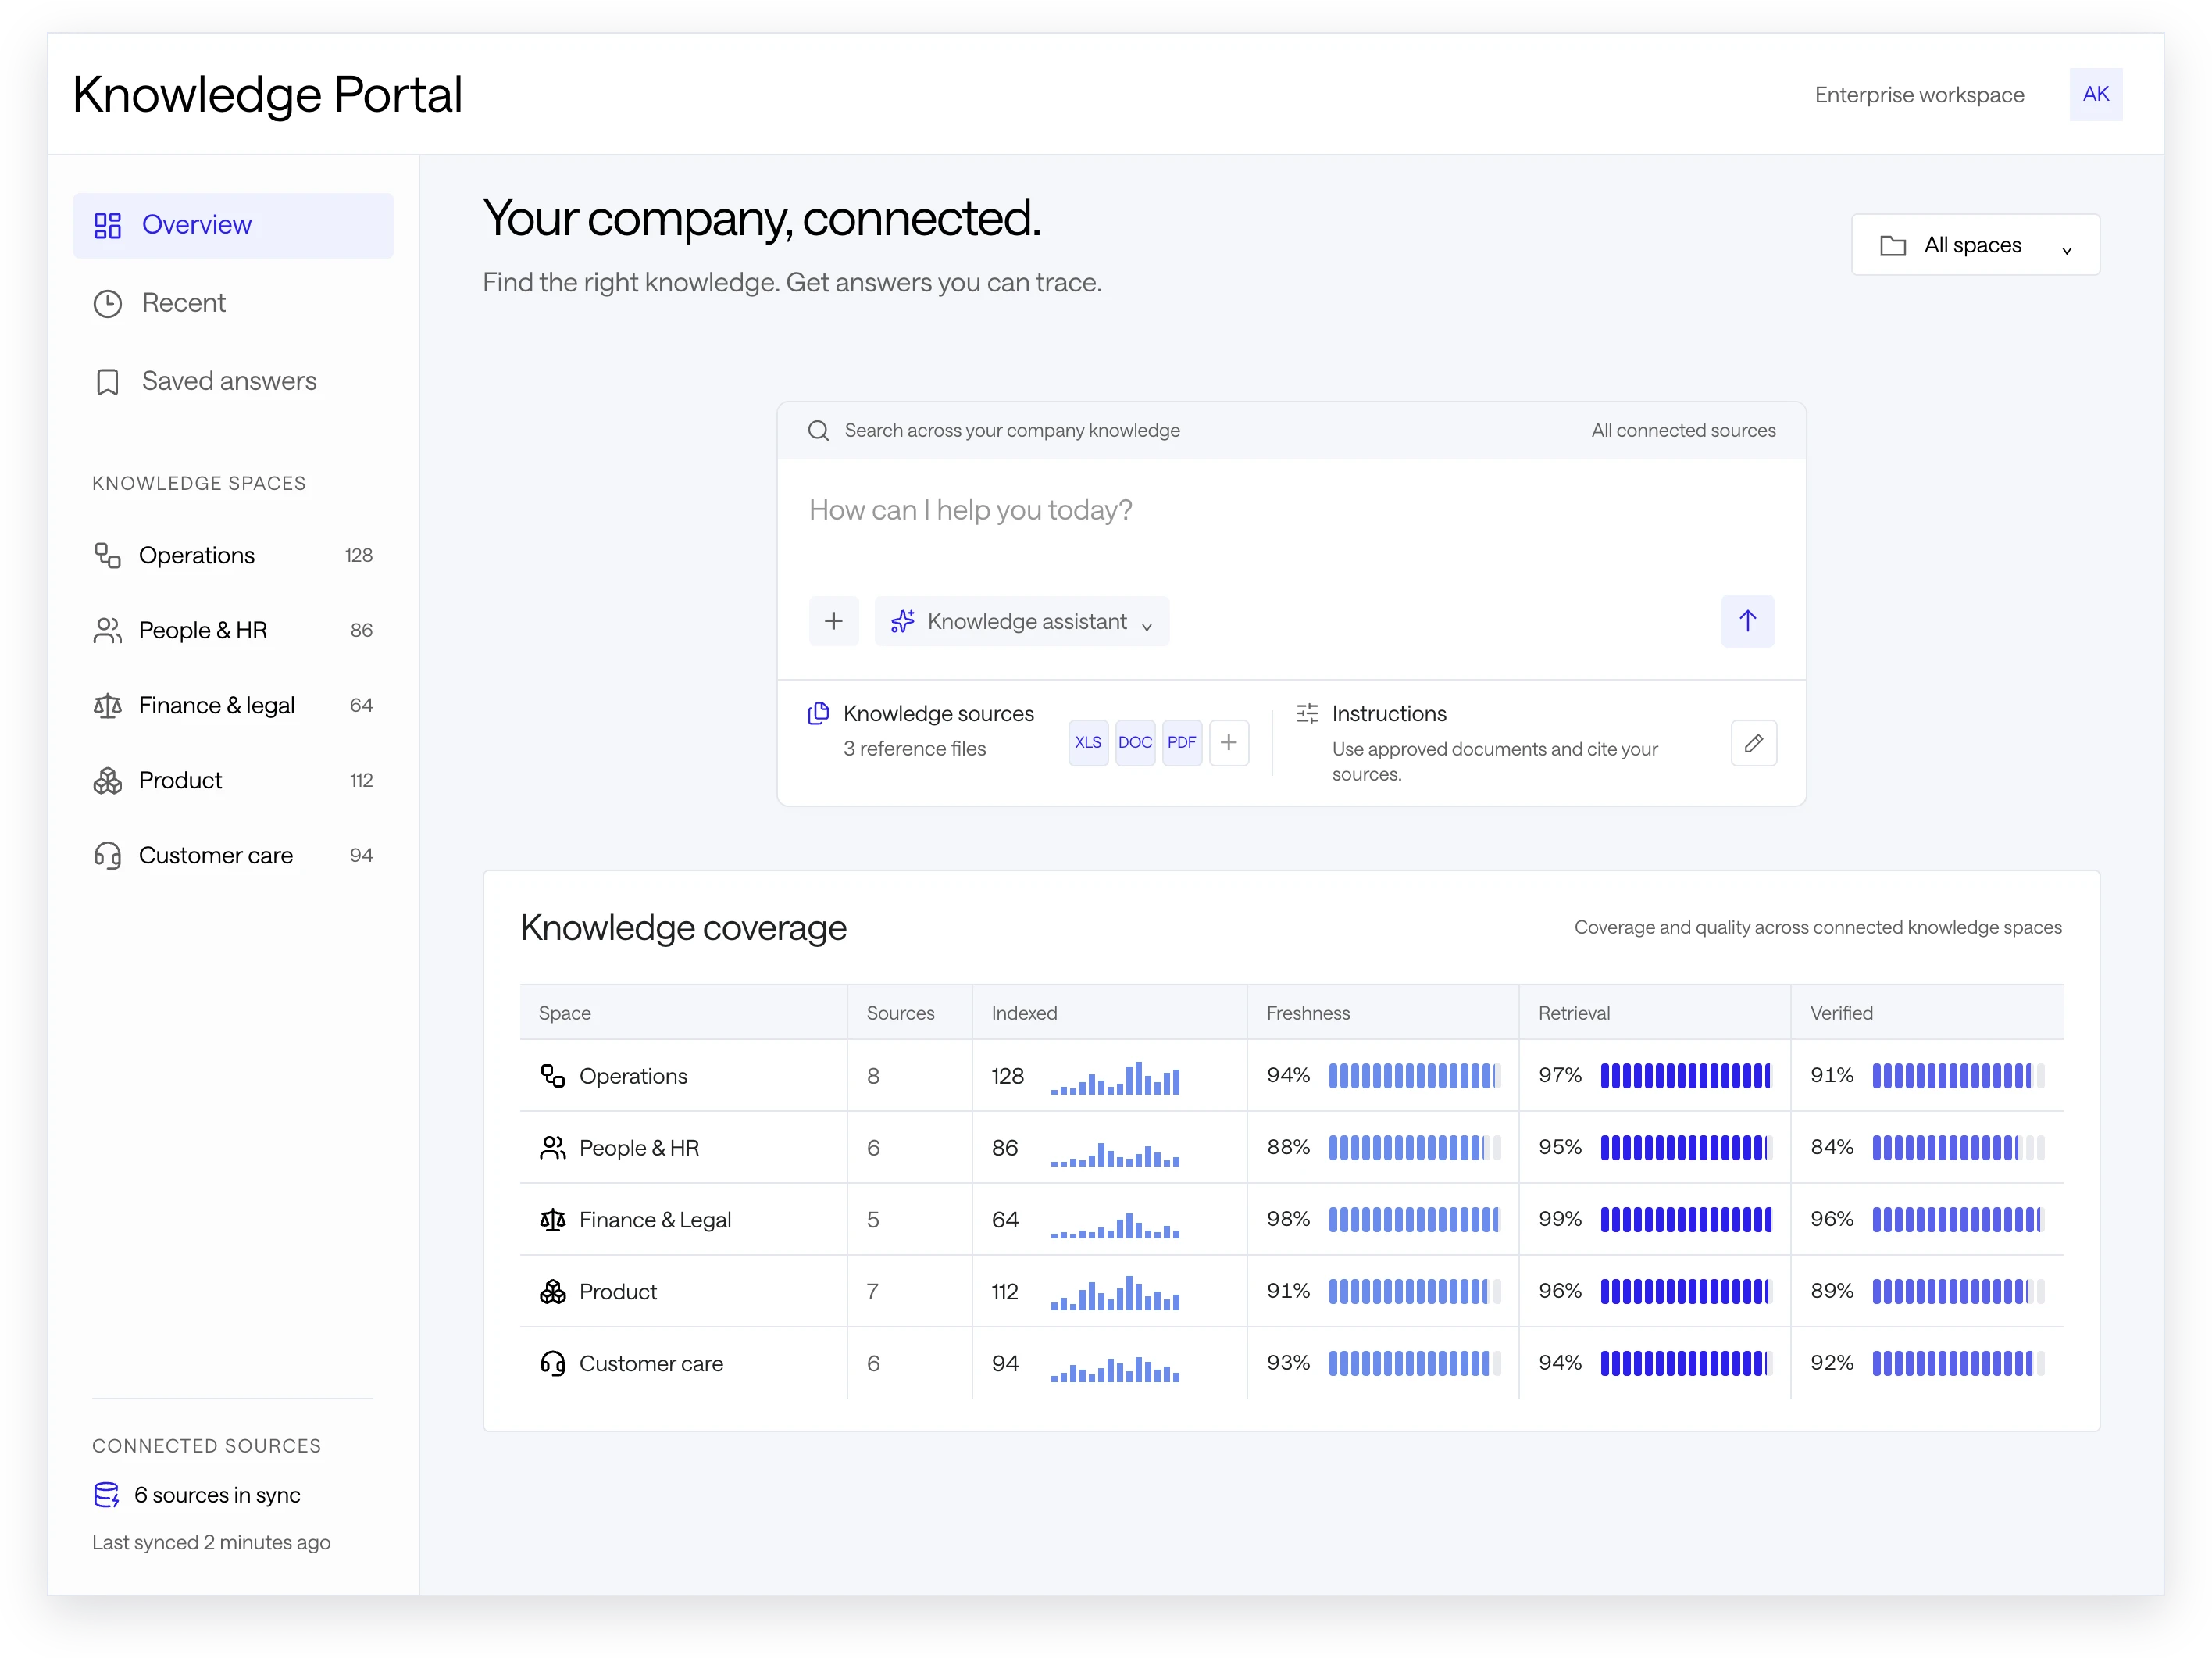The width and height of the screenshot is (2212, 1658).
Task: Click the sparkle icon on Knowledge assistant
Action: tap(903, 621)
